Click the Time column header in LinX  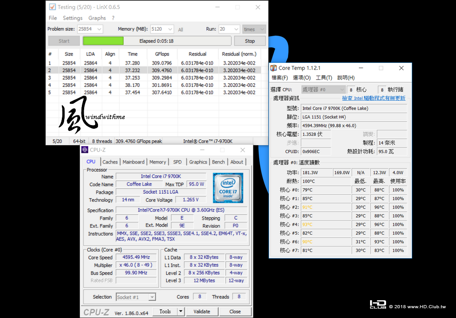(133, 54)
